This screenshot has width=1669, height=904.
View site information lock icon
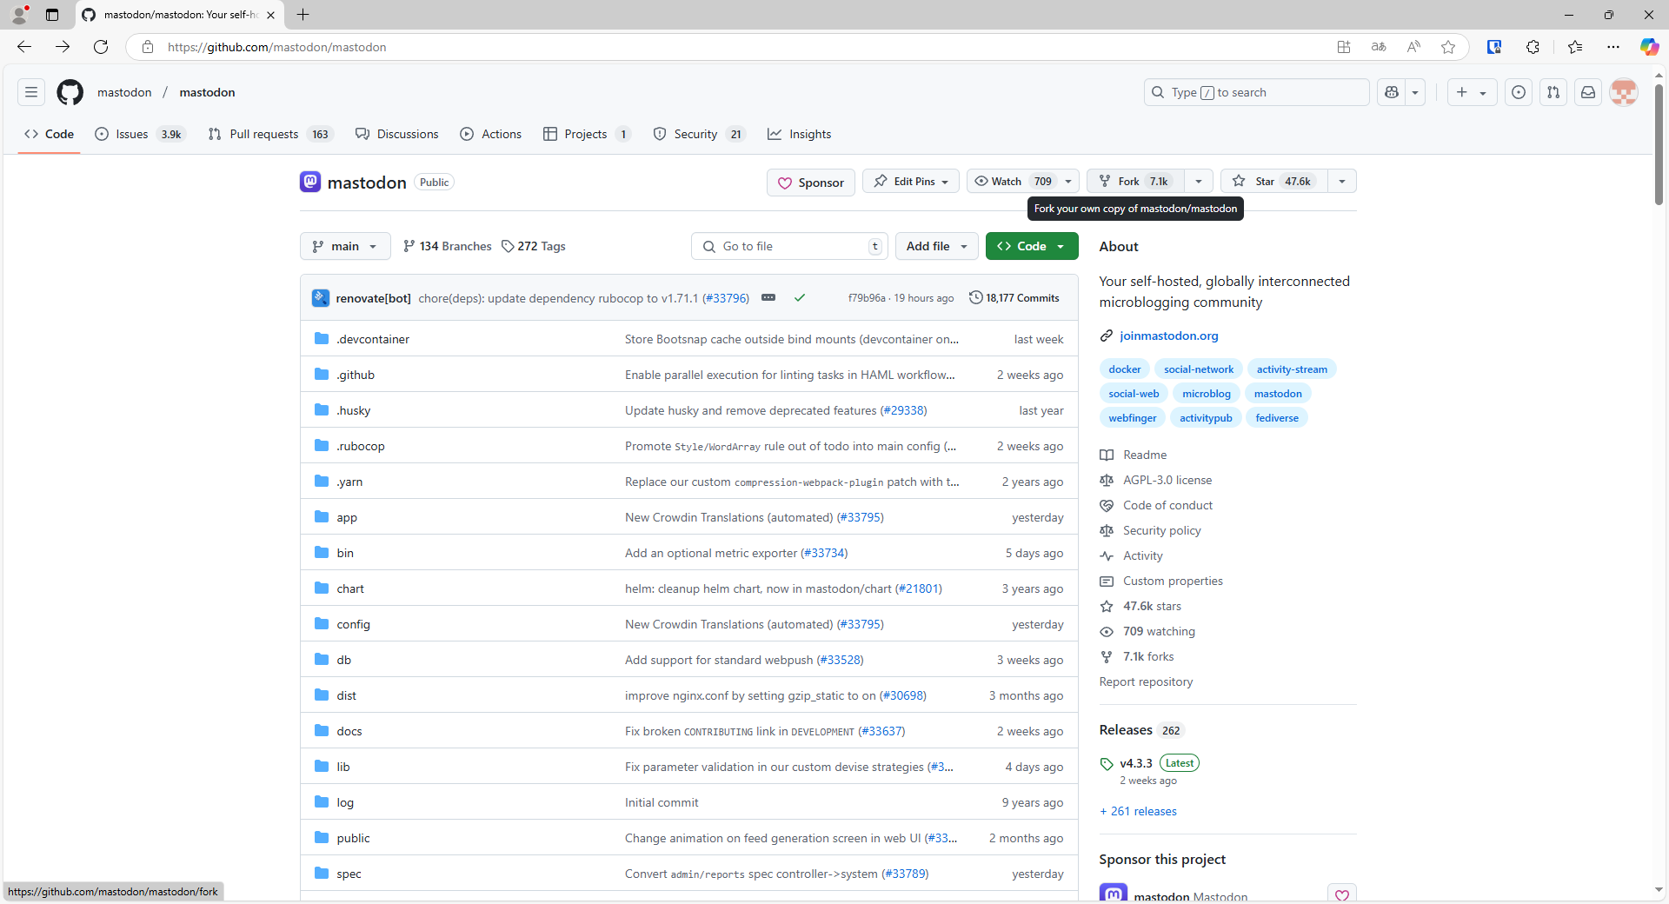148,47
